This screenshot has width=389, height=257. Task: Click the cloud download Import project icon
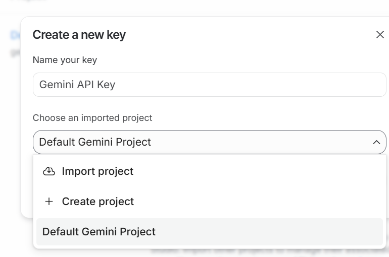[49, 171]
